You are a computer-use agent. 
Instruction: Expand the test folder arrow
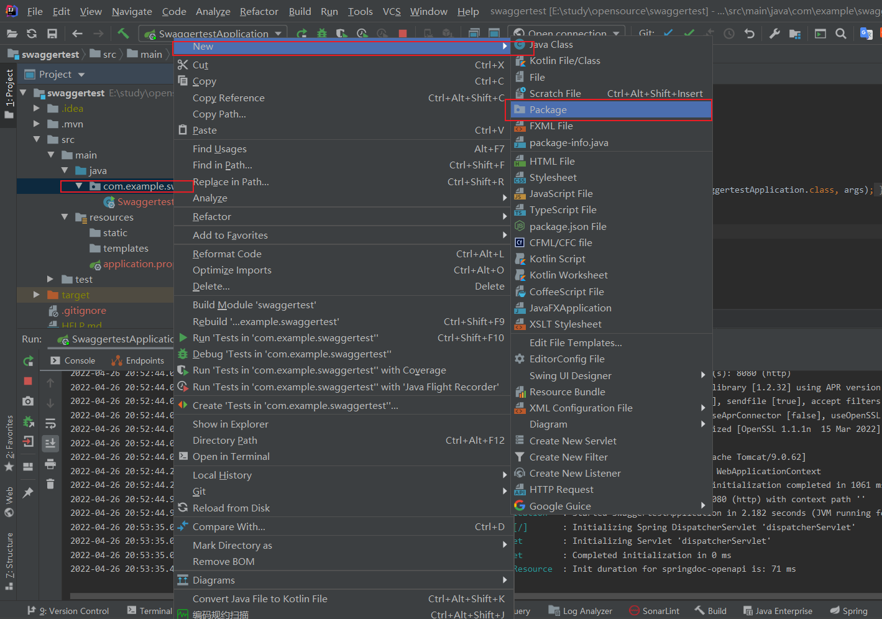[x=50, y=279]
